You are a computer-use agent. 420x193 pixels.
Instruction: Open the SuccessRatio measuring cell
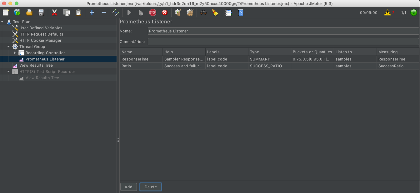[x=398, y=66]
